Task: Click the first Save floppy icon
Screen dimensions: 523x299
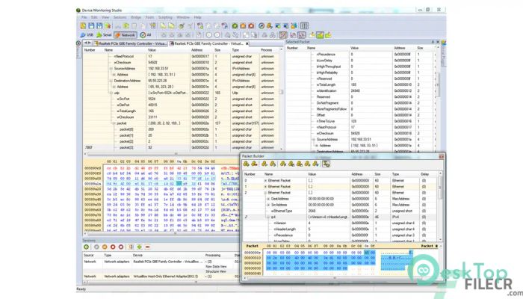Action: click(91, 25)
